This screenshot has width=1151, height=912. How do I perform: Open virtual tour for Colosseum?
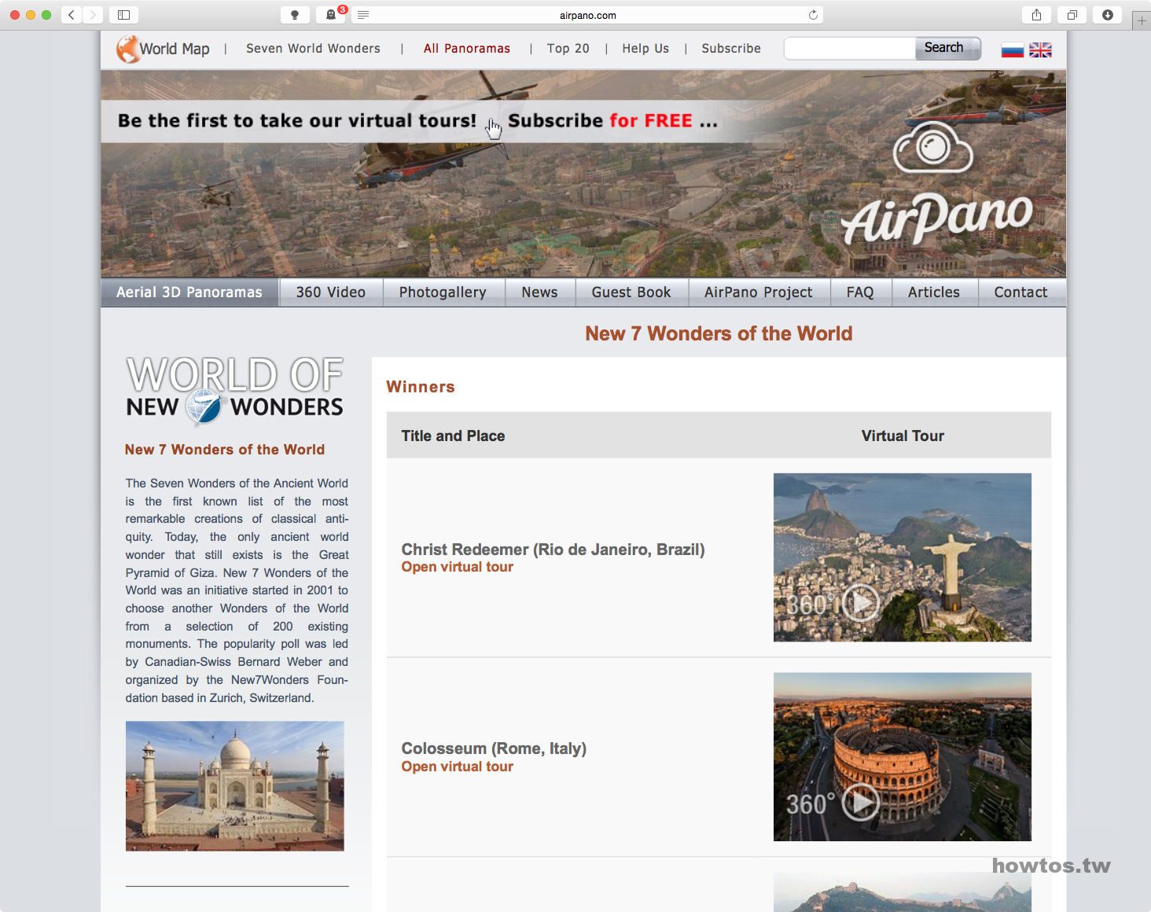(458, 767)
